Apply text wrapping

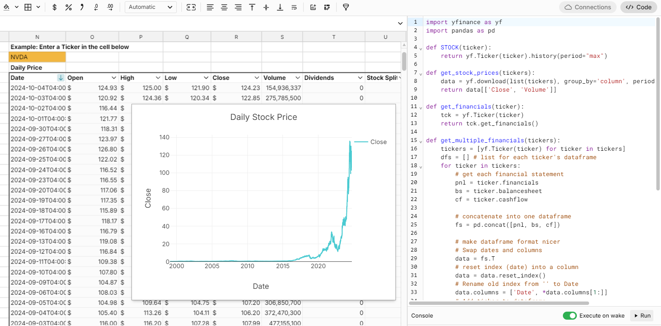tap(294, 7)
